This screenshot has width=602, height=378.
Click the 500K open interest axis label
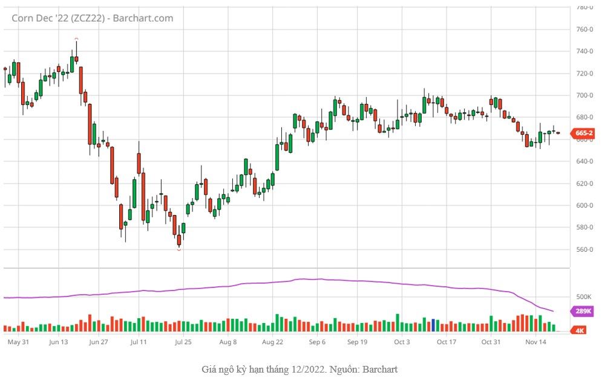584,297
